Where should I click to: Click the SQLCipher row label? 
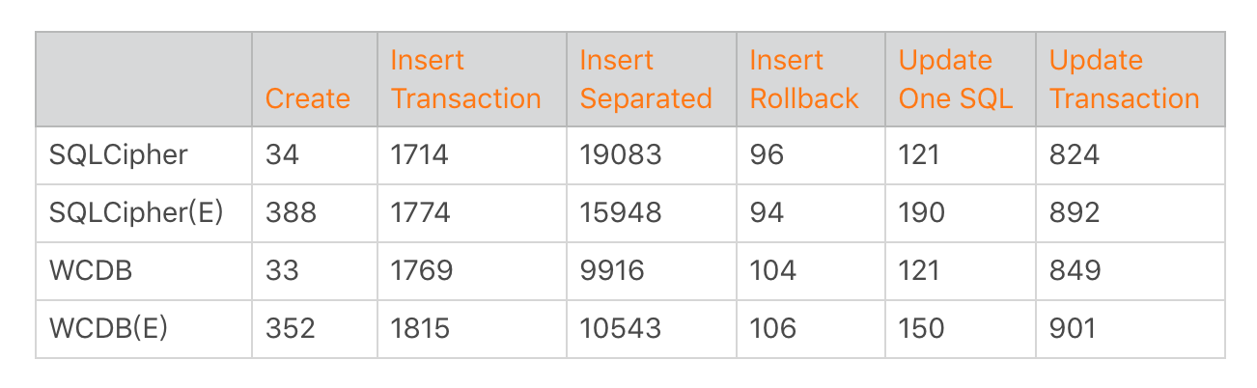click(x=118, y=154)
